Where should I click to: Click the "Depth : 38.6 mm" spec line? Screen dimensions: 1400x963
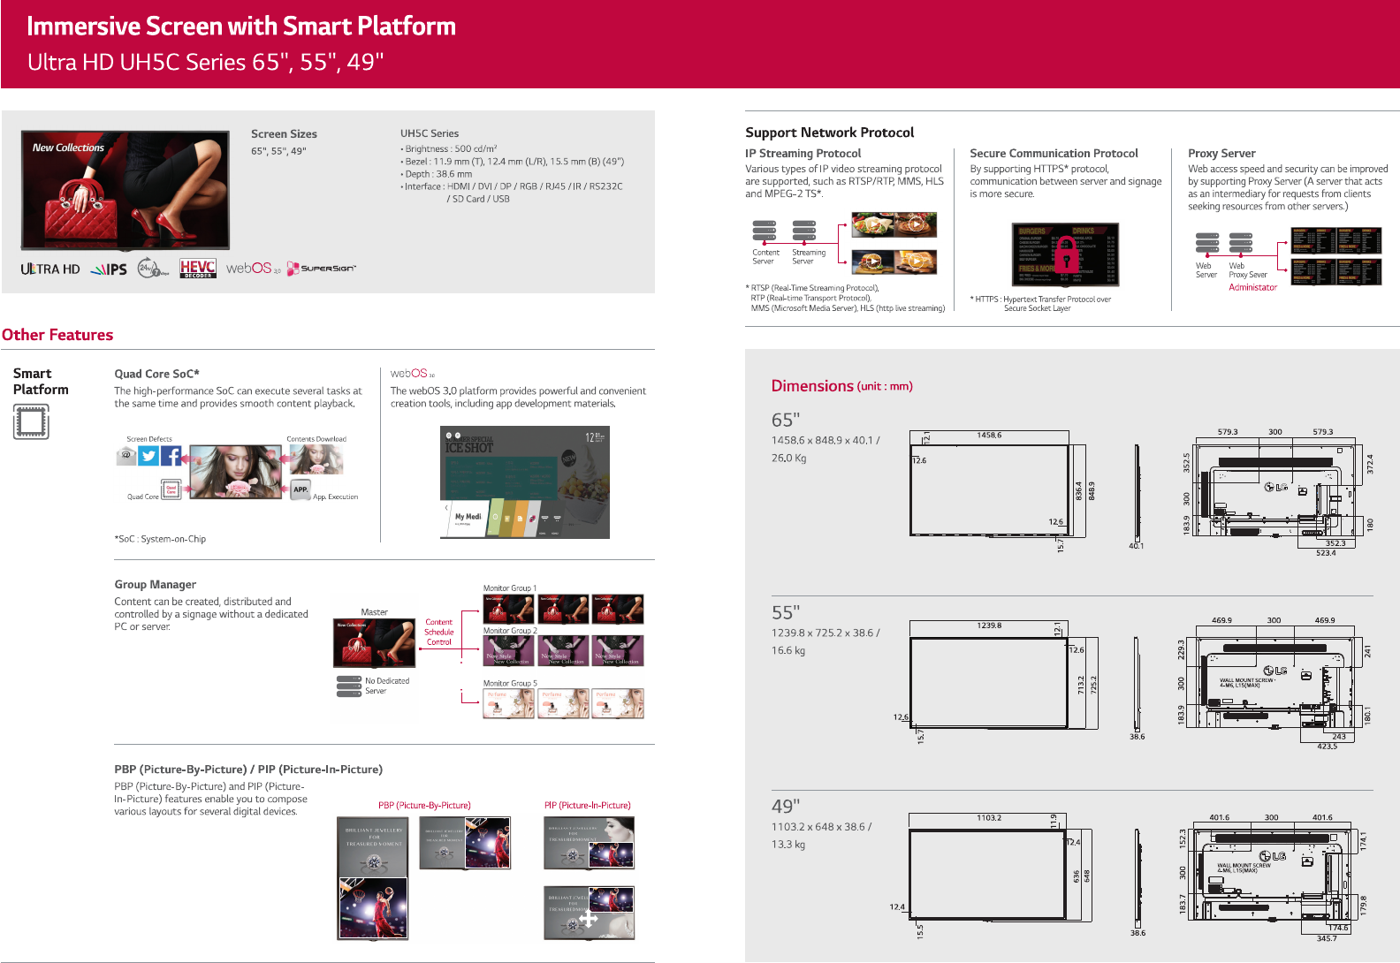437,174
